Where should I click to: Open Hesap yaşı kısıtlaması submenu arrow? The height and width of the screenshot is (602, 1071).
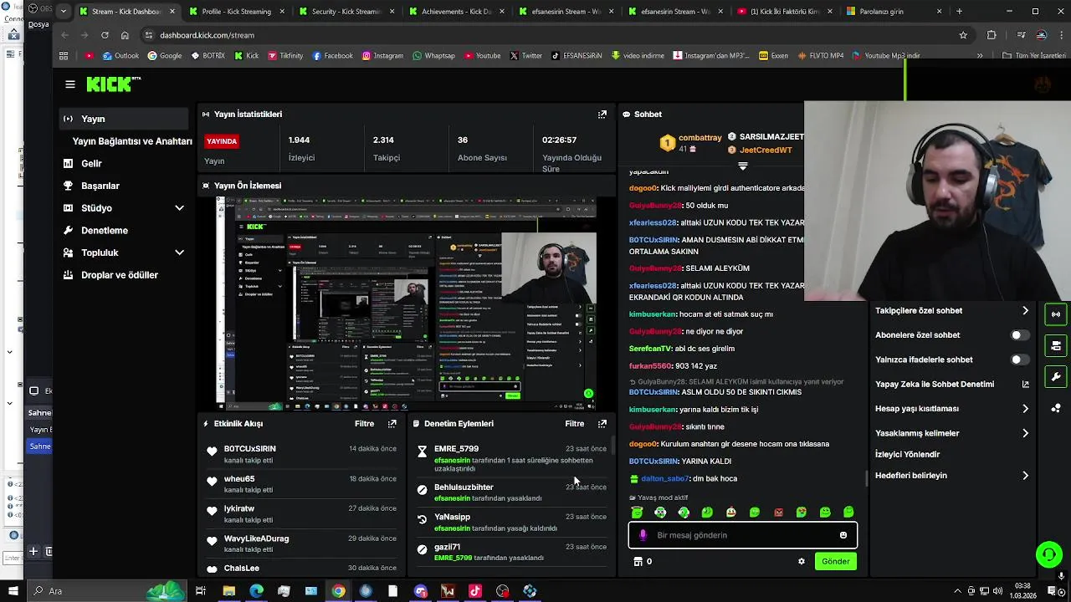point(1025,409)
